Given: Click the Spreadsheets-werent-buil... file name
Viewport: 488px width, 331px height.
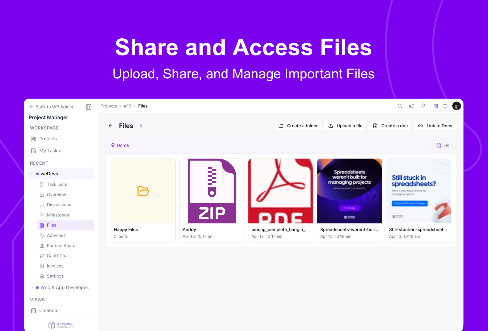Looking at the screenshot, I should (x=349, y=230).
